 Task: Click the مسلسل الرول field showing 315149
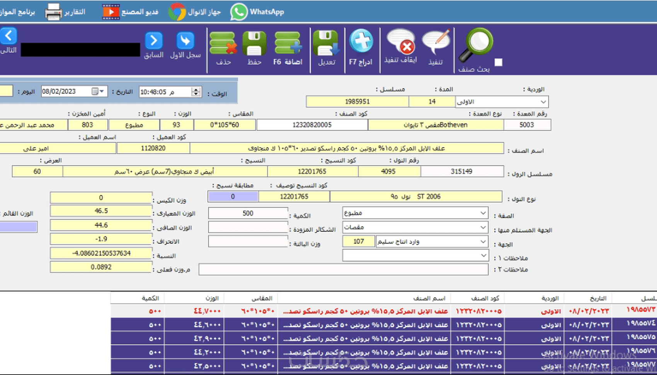tap(462, 171)
